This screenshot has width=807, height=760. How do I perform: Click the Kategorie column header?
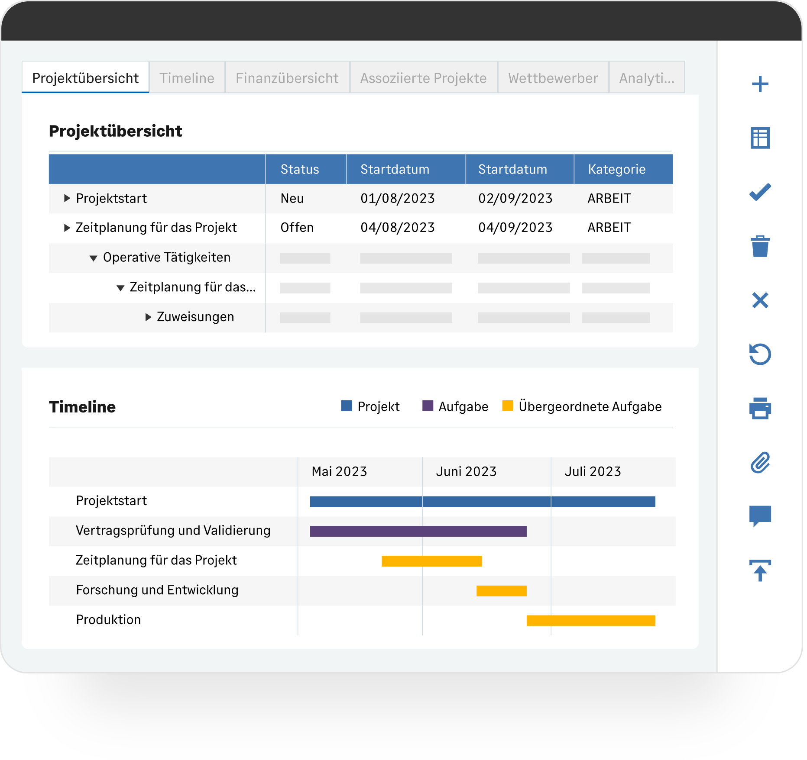click(x=616, y=169)
